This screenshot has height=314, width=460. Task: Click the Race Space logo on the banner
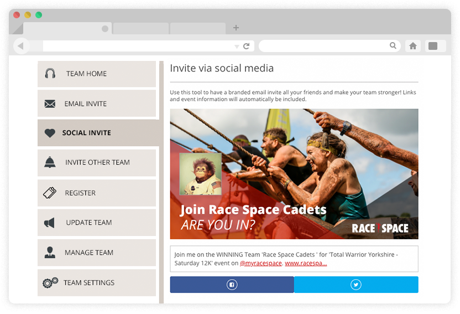tap(380, 228)
